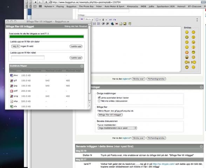Image resolution: width=206 pixels, height=168 pixels.
Task: Click the insert link globe icon
Action: 112,24
